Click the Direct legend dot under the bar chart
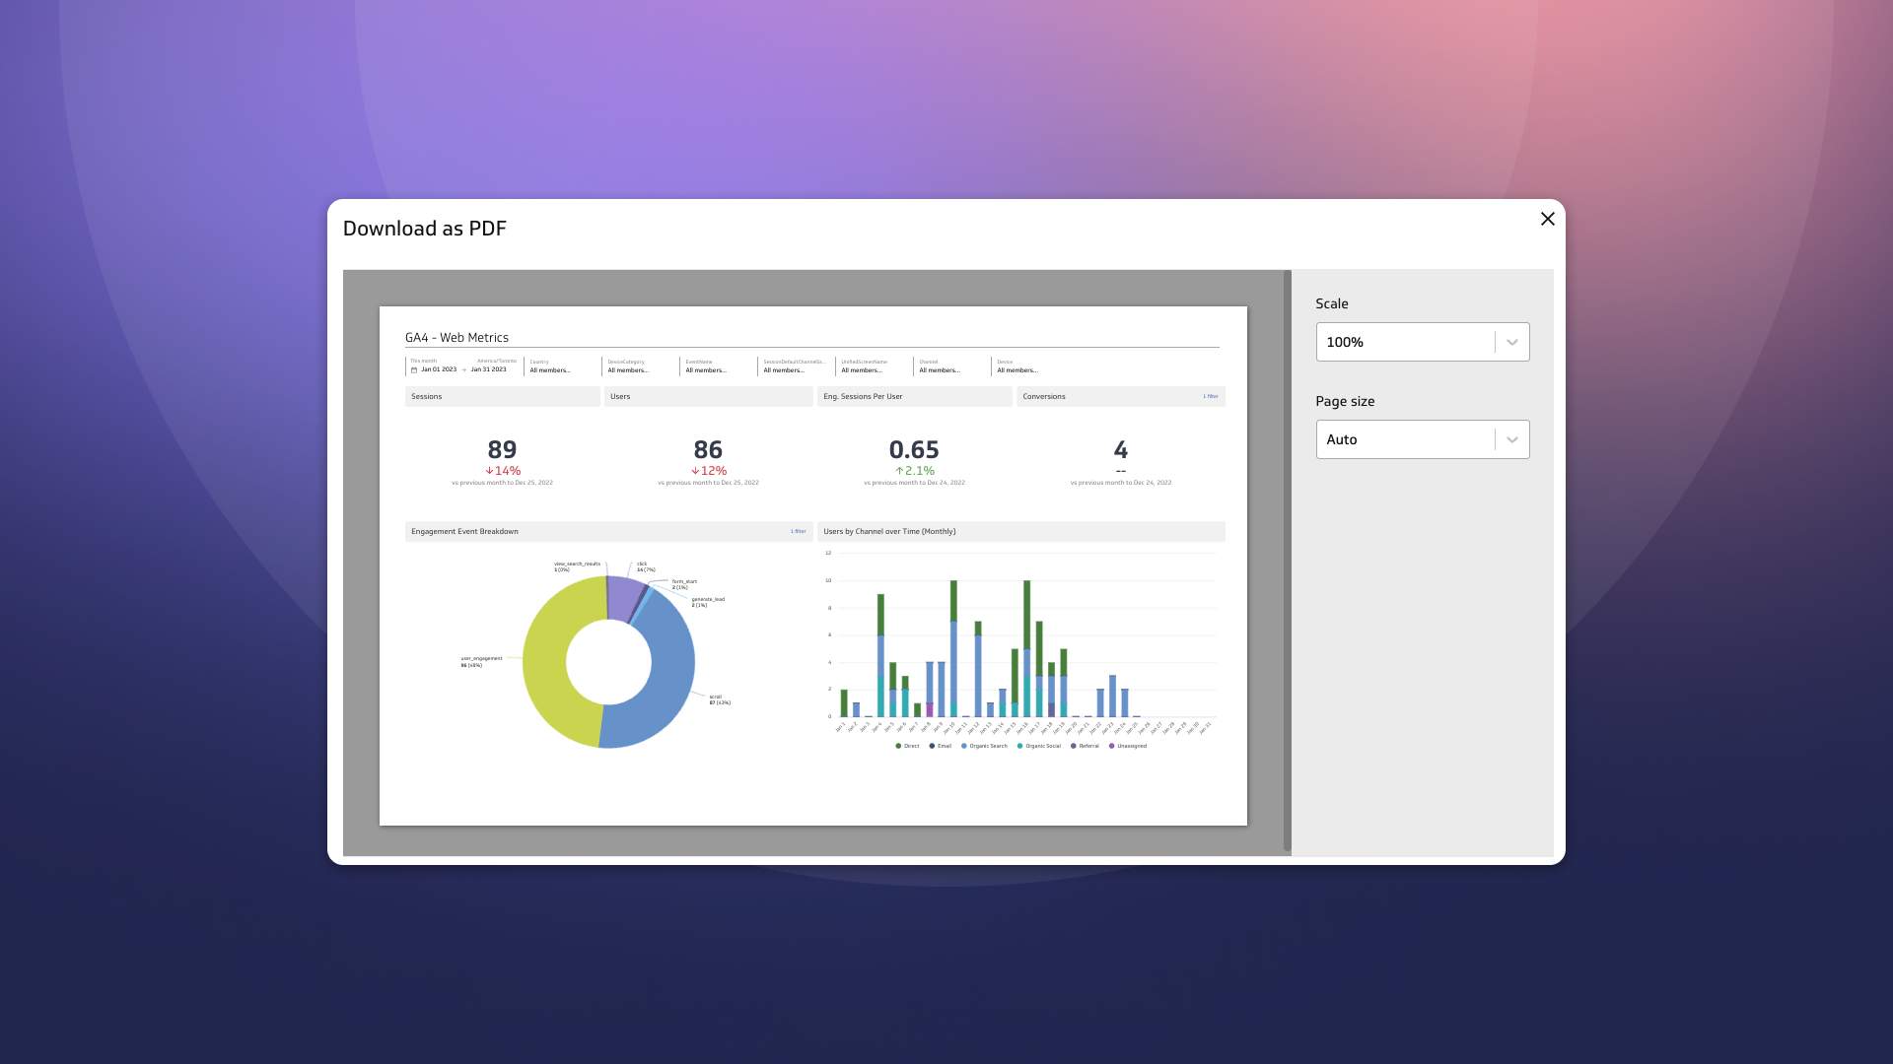Screen dimensions: 1893x1064 pyautogui.click(x=898, y=746)
